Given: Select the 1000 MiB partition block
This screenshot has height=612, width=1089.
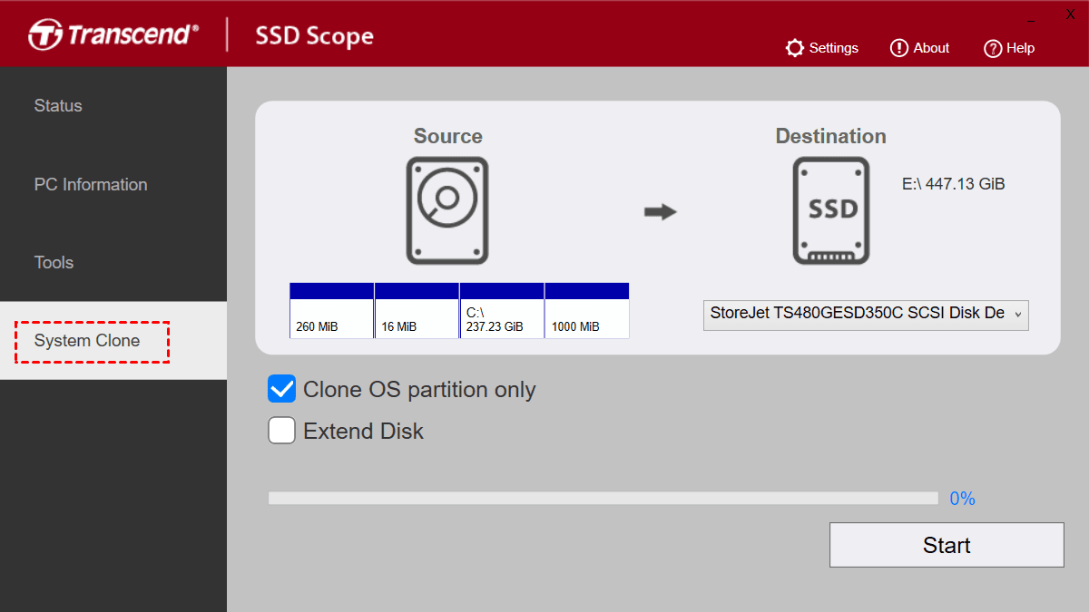Looking at the screenshot, I should coord(587,311).
